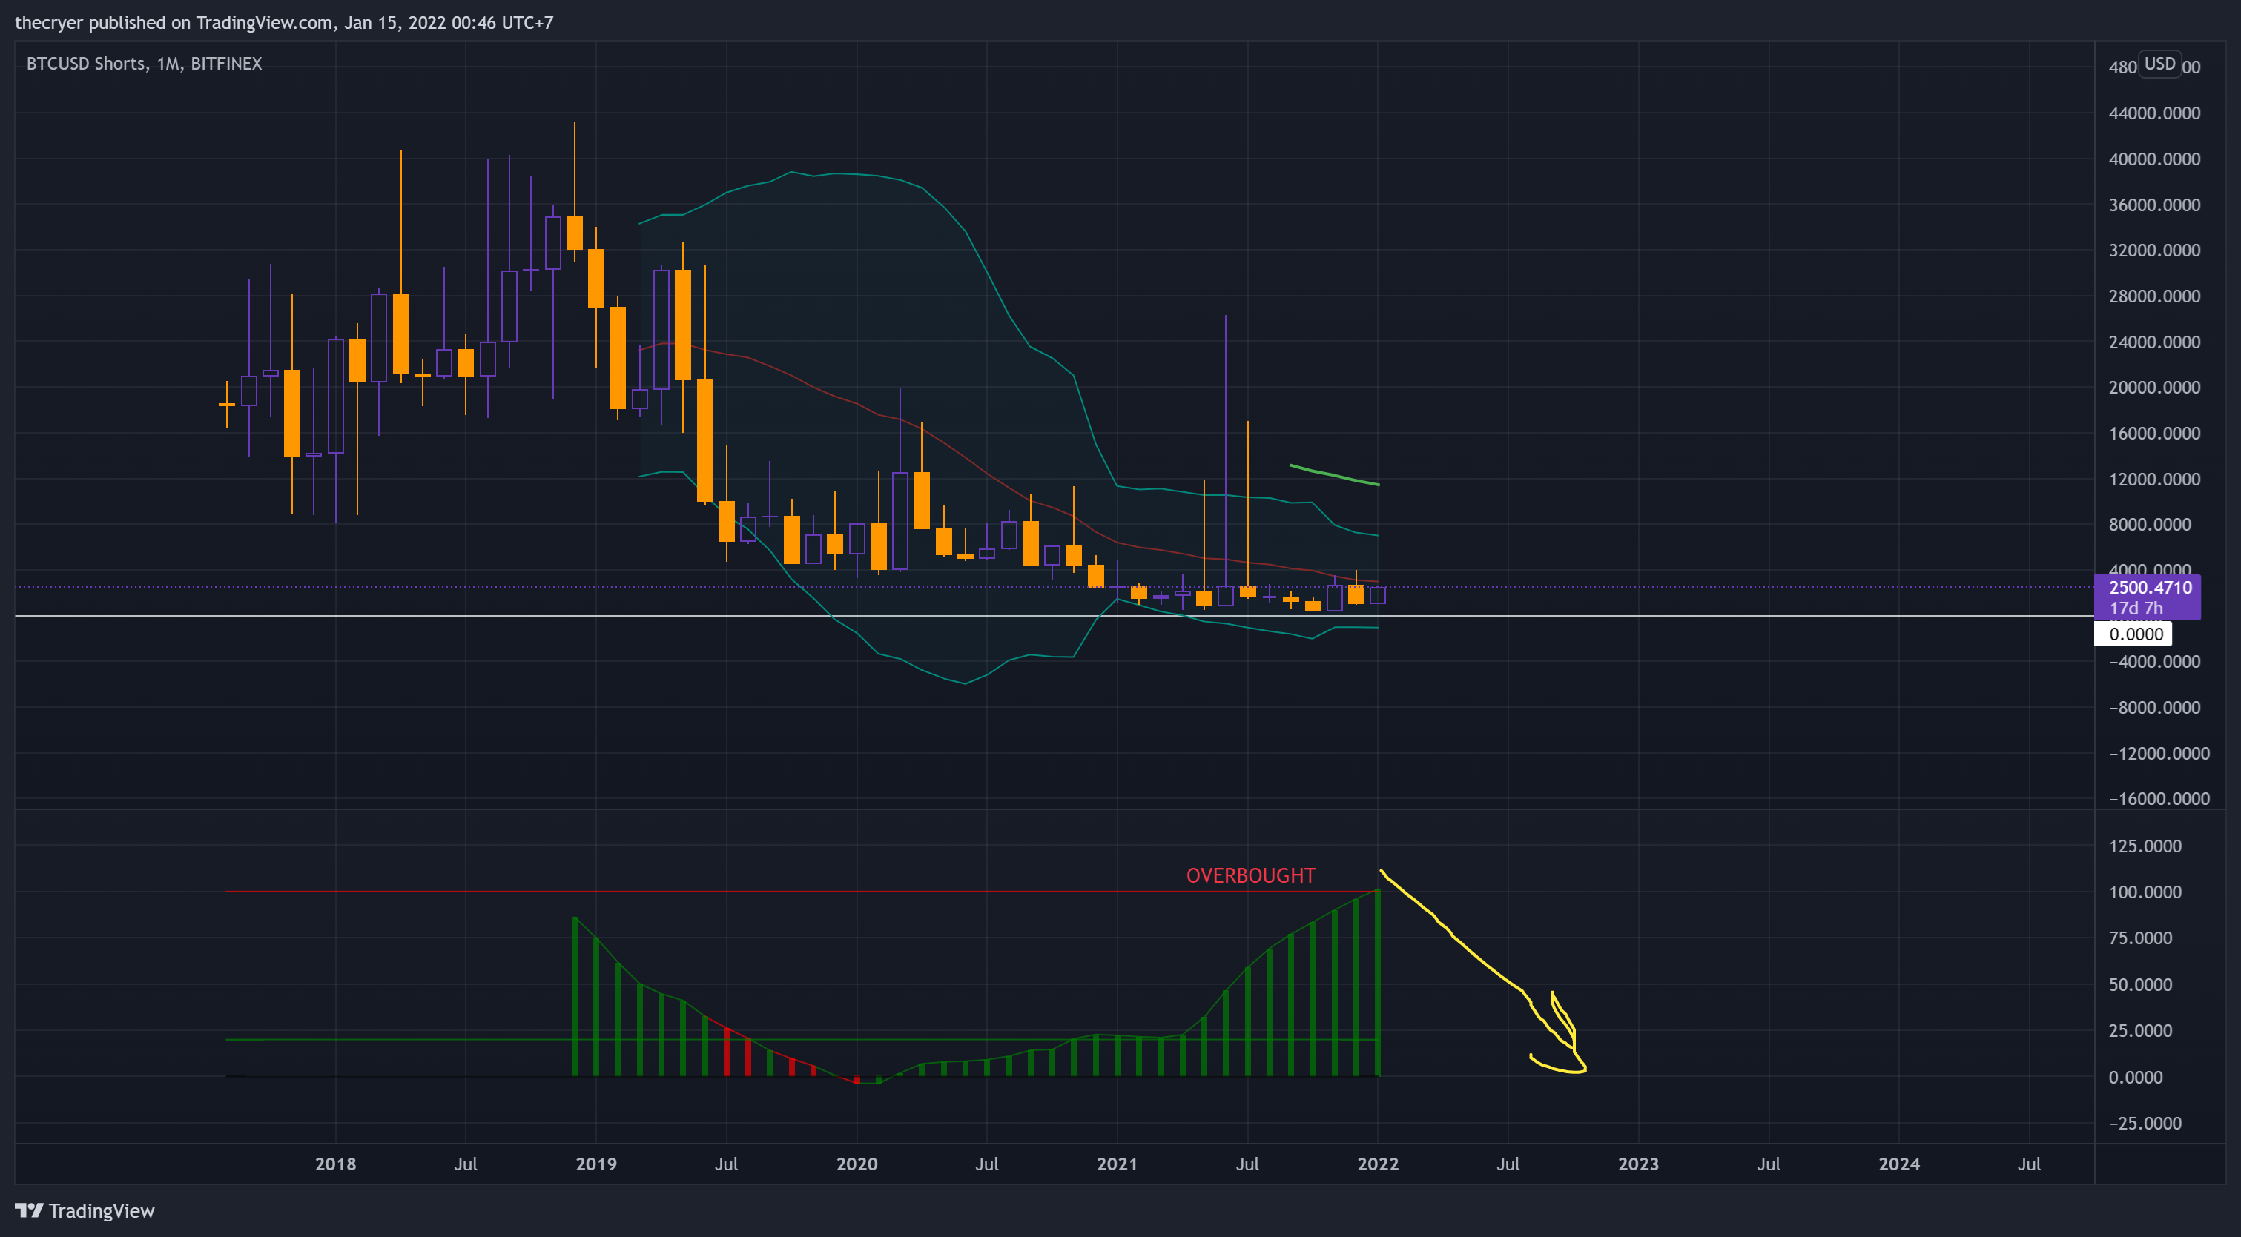2241x1237 pixels.
Task: Click the 20000.0000 price axis label
Action: pyautogui.click(x=2154, y=388)
